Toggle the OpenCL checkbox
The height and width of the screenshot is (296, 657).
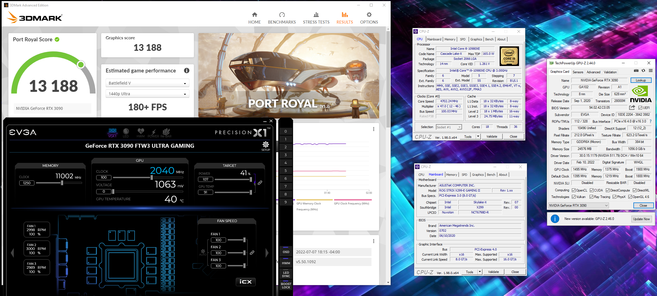[574, 190]
